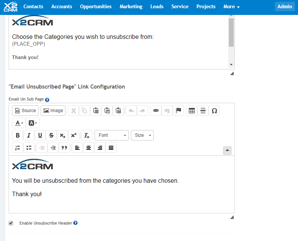Click the Source button in editor toolbar
Screen dimensions: 298x241
coord(25,111)
